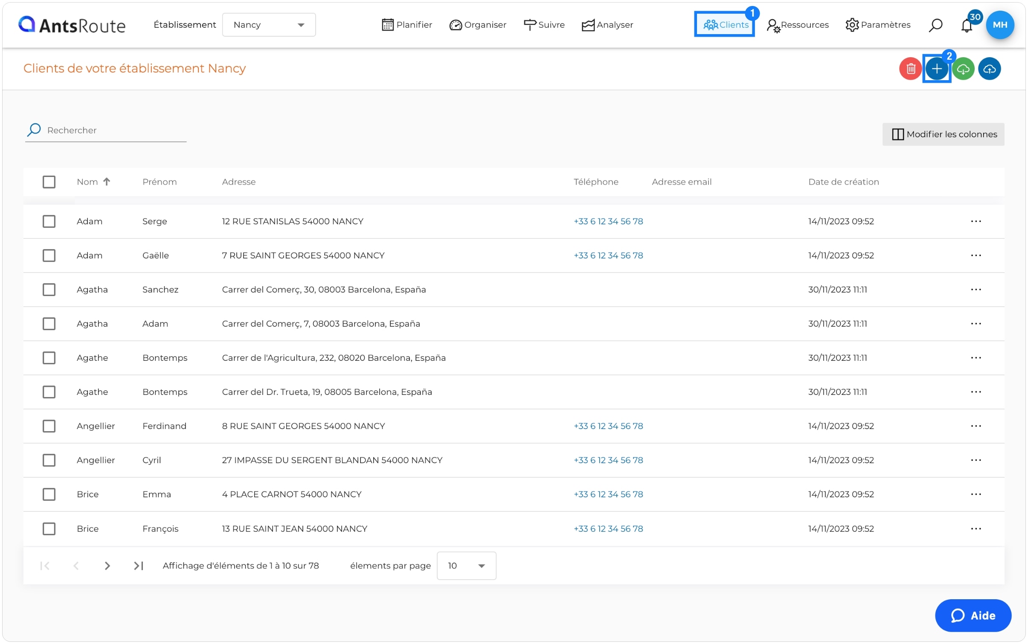The width and height of the screenshot is (1028, 644).
Task: Jump to last page of clients
Action: [138, 566]
